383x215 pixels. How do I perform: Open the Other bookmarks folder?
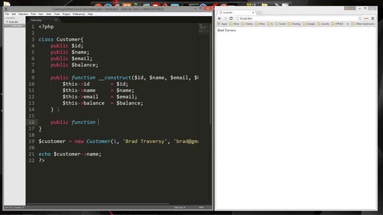coord(363,24)
